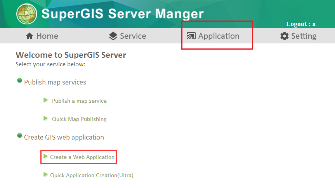
Task: Open the Home tab label
Action: coord(47,36)
